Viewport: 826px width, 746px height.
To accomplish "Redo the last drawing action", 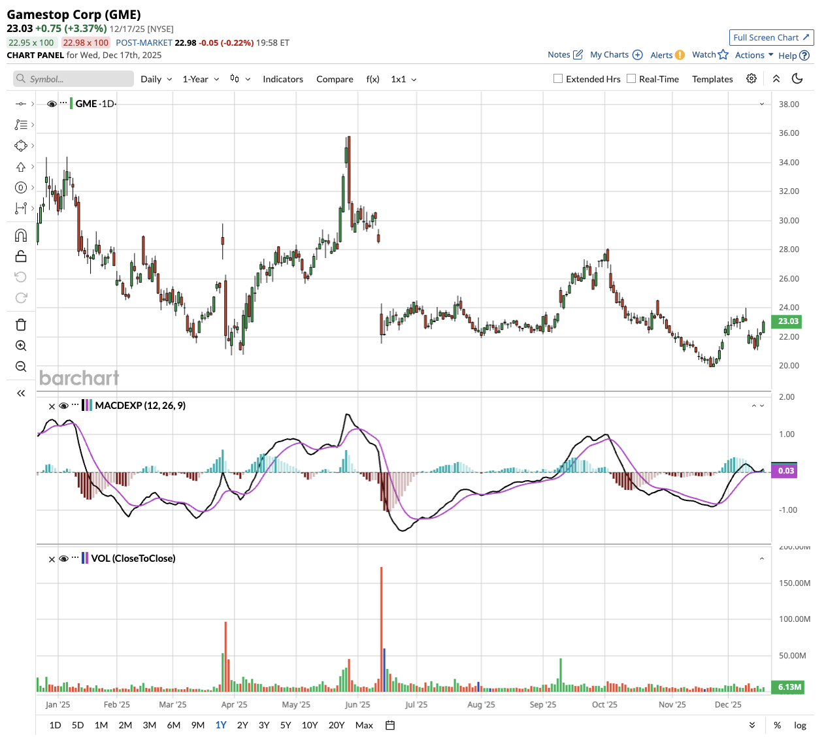I will [21, 298].
